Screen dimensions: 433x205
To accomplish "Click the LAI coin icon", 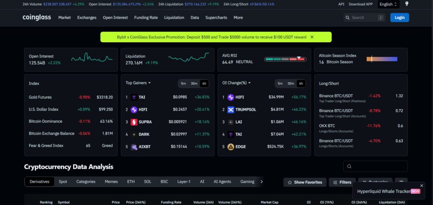I will point(230,122).
